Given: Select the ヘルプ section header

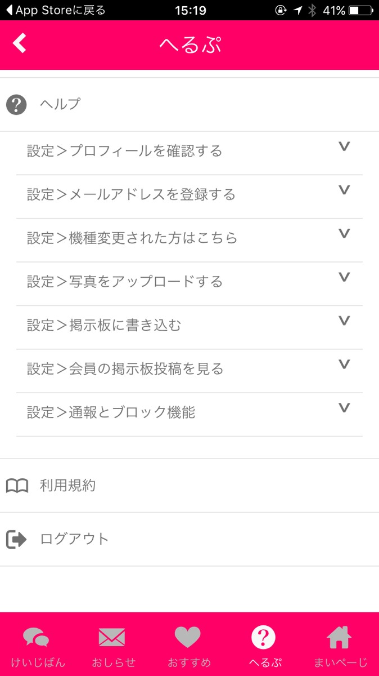Looking at the screenshot, I should (x=60, y=104).
